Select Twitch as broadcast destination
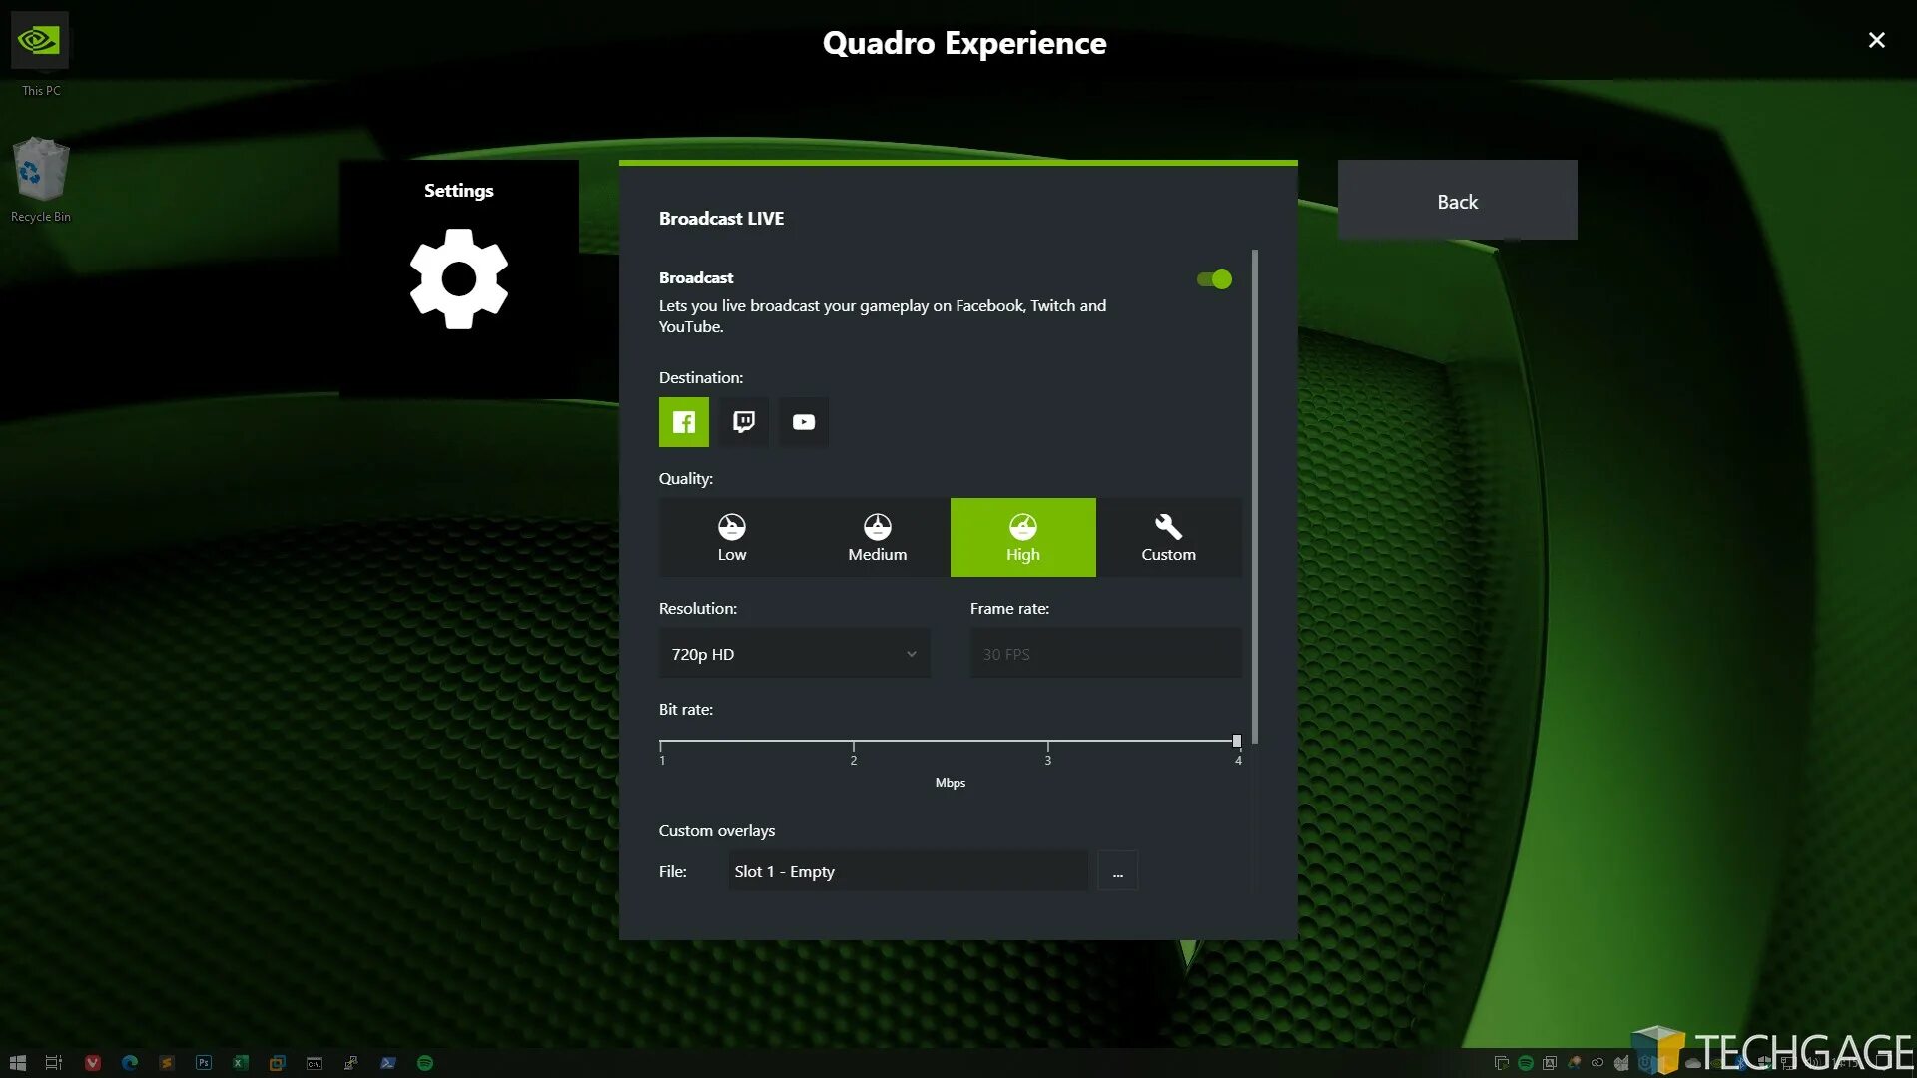 pos(744,422)
